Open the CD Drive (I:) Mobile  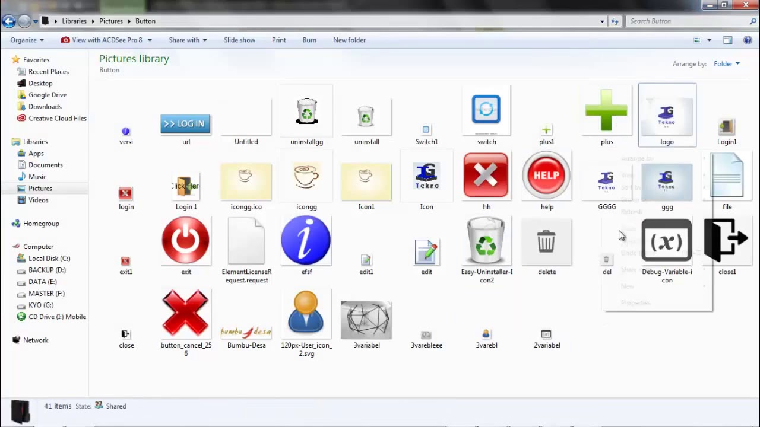(57, 317)
